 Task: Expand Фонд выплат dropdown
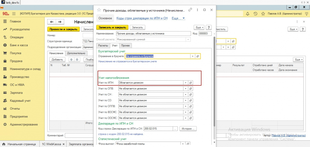point(183,143)
